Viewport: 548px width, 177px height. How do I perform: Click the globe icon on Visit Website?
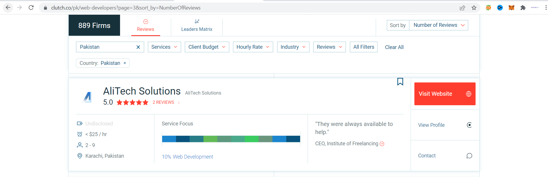click(469, 94)
